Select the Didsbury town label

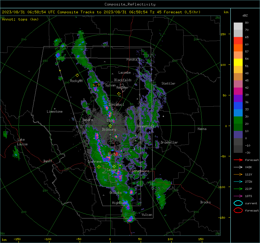click(109, 129)
